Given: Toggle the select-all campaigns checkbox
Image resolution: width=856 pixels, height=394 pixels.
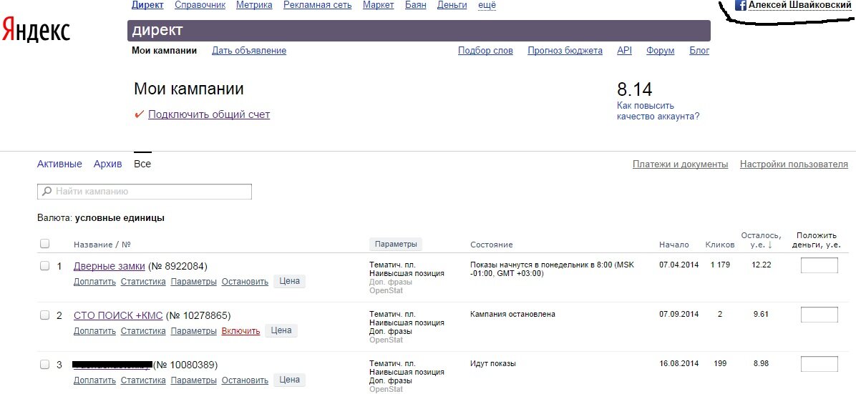Looking at the screenshot, I should pos(44,244).
